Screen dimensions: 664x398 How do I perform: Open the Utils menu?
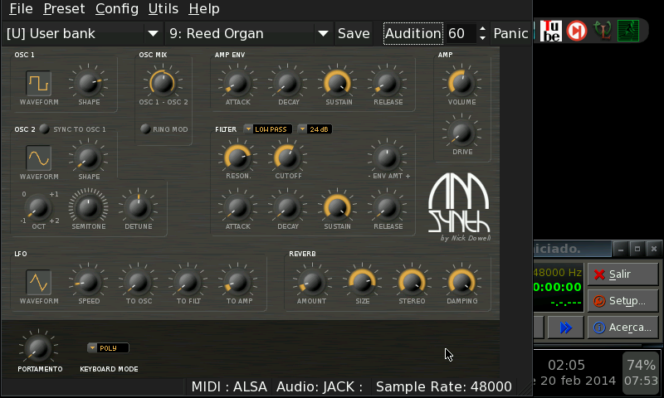(163, 9)
